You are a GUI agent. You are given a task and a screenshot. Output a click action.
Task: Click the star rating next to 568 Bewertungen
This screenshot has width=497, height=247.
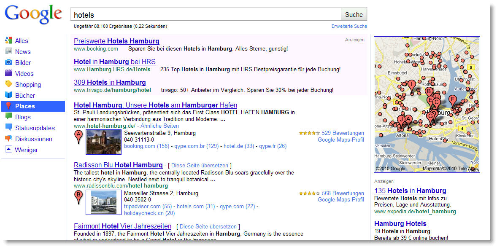tap(309, 193)
